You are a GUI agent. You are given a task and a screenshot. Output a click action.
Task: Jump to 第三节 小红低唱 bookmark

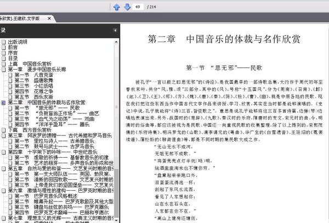33,86
